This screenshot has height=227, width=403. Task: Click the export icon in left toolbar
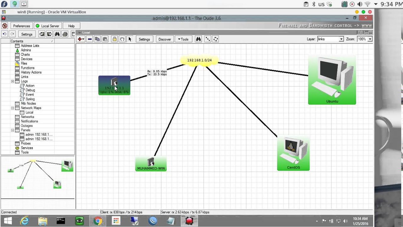49,34
